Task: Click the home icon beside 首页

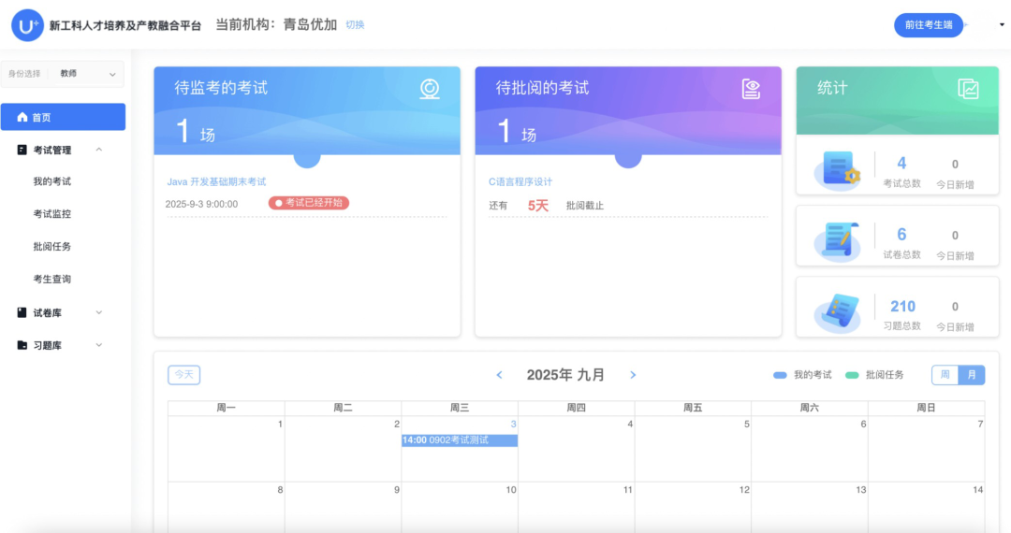Action: 22,117
